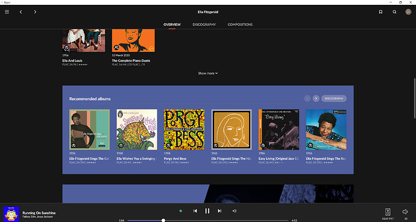Click the badge on The Complete Piano Duets cover
Image resolution: width=416 pixels, height=222 pixels.
116,48
